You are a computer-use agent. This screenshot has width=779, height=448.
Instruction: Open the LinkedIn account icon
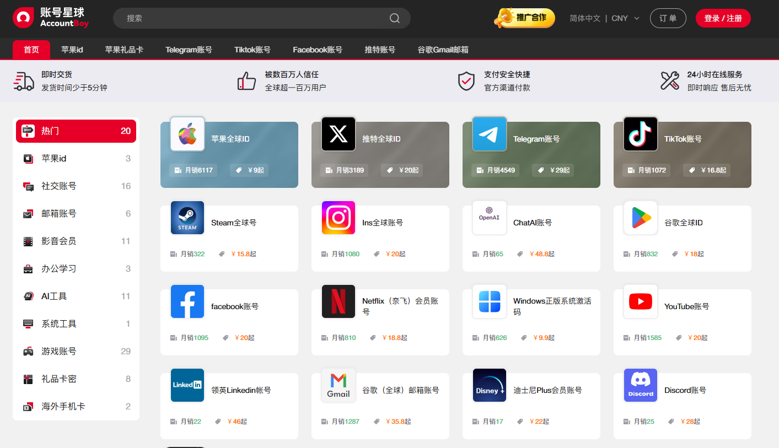pos(187,385)
